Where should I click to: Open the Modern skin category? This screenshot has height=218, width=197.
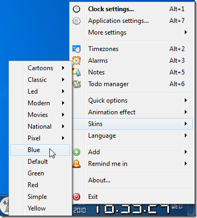tap(40, 103)
